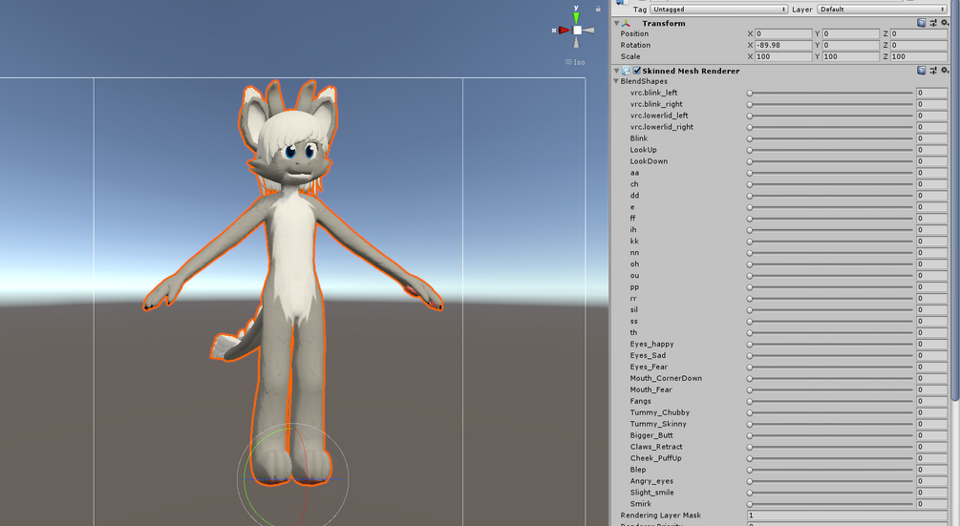Click the Rendering Layer Mask value field

(847, 515)
